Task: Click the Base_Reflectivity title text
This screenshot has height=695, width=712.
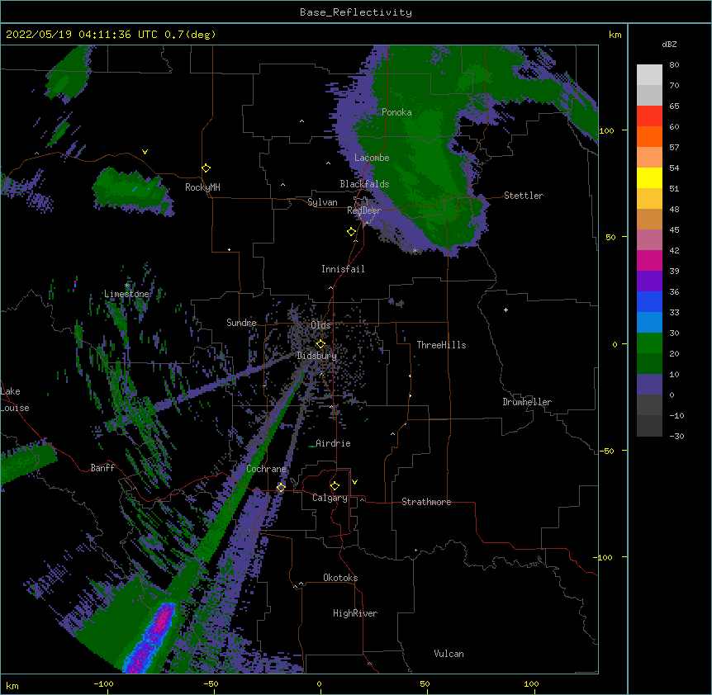Action: [356, 12]
